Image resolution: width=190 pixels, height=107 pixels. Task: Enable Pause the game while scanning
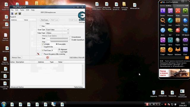(x=43, y=54)
